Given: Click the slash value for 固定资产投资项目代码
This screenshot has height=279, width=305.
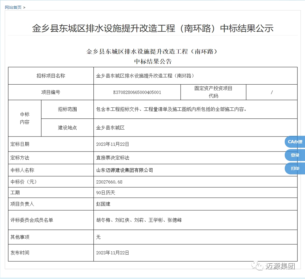Looking at the screenshot, I should pos(272,92).
